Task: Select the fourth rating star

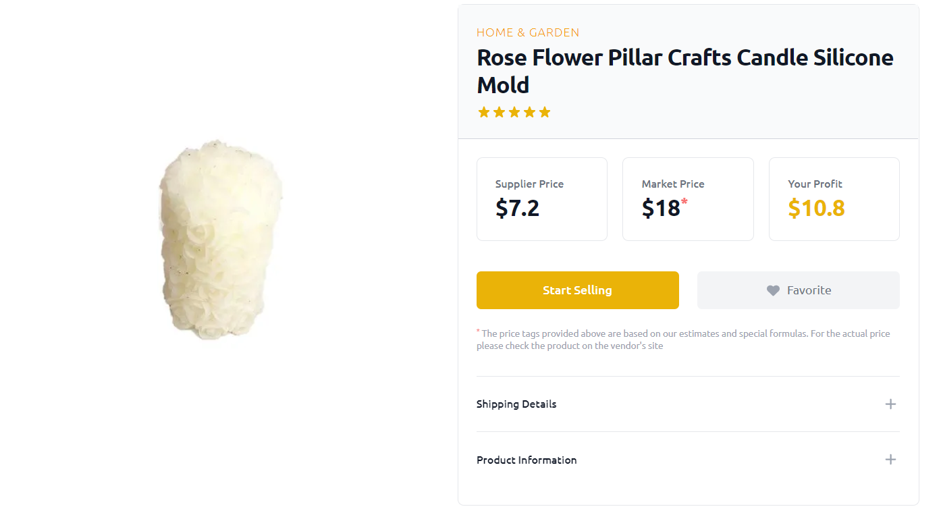Action: [529, 111]
